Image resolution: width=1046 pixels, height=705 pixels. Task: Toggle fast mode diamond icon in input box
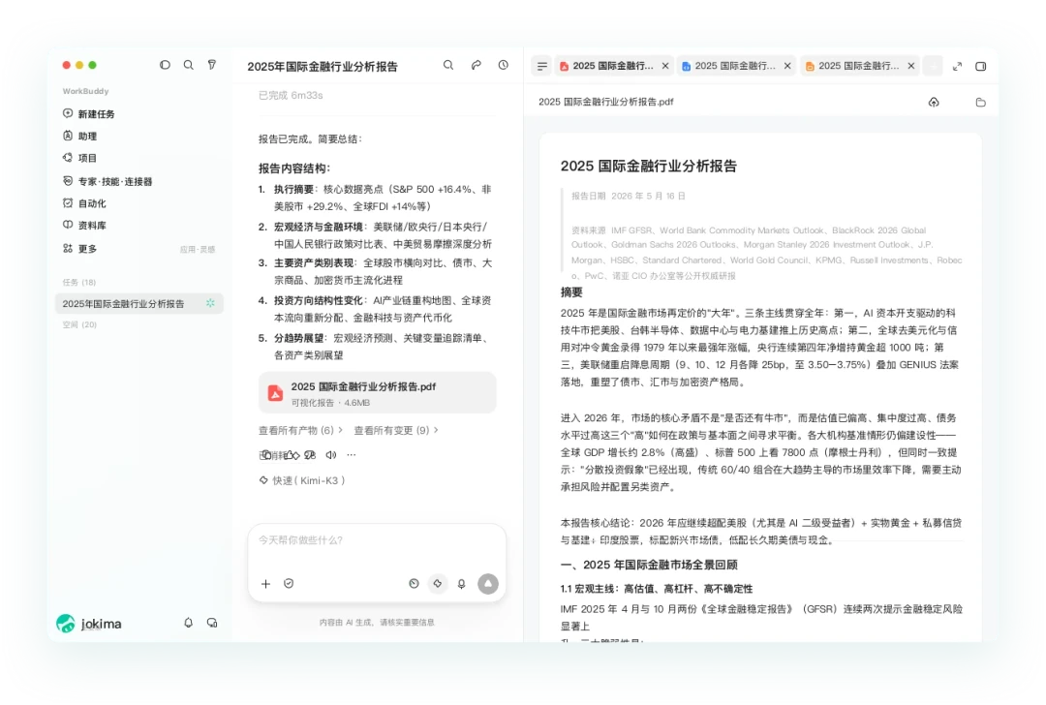coord(437,584)
